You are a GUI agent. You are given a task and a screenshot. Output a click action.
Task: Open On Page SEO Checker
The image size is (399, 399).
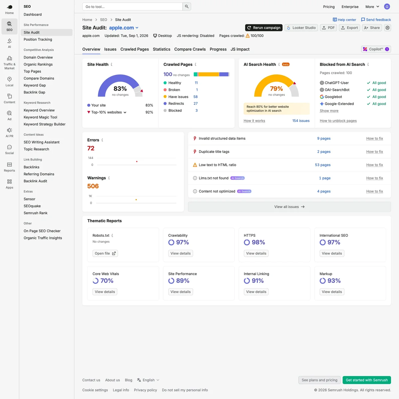[x=42, y=231]
